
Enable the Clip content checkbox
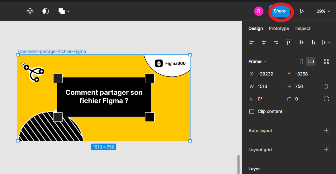[252, 112]
